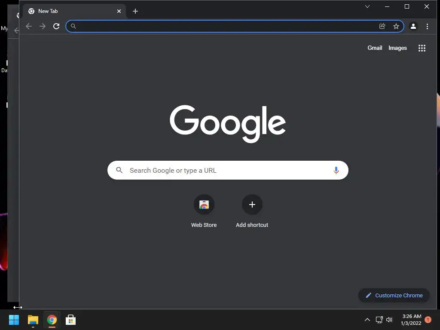Click the volume speaker icon in tray
Image resolution: width=440 pixels, height=330 pixels.
[x=389, y=320]
